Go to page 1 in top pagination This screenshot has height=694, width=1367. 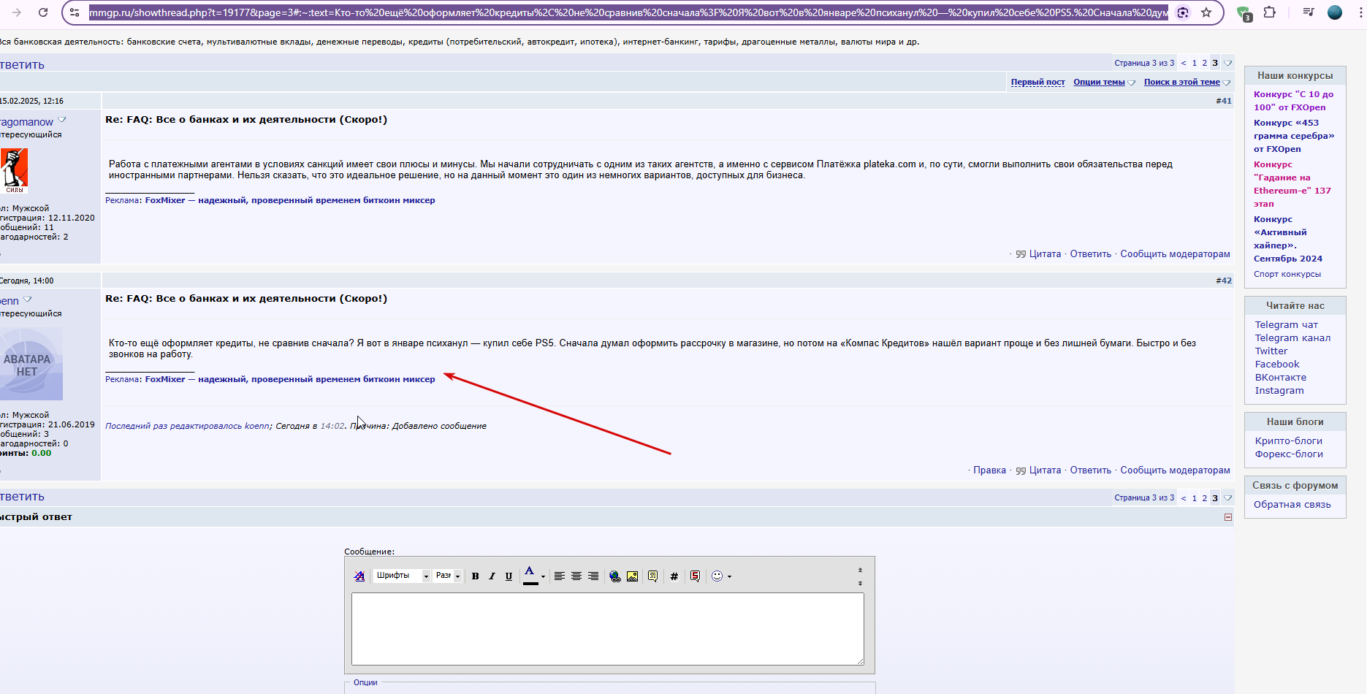pos(1195,63)
